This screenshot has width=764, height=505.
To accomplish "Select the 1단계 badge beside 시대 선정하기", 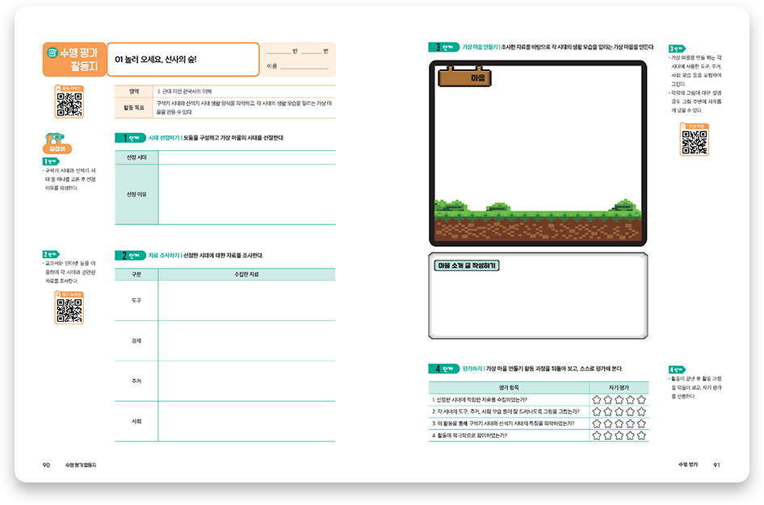I will coord(130,138).
